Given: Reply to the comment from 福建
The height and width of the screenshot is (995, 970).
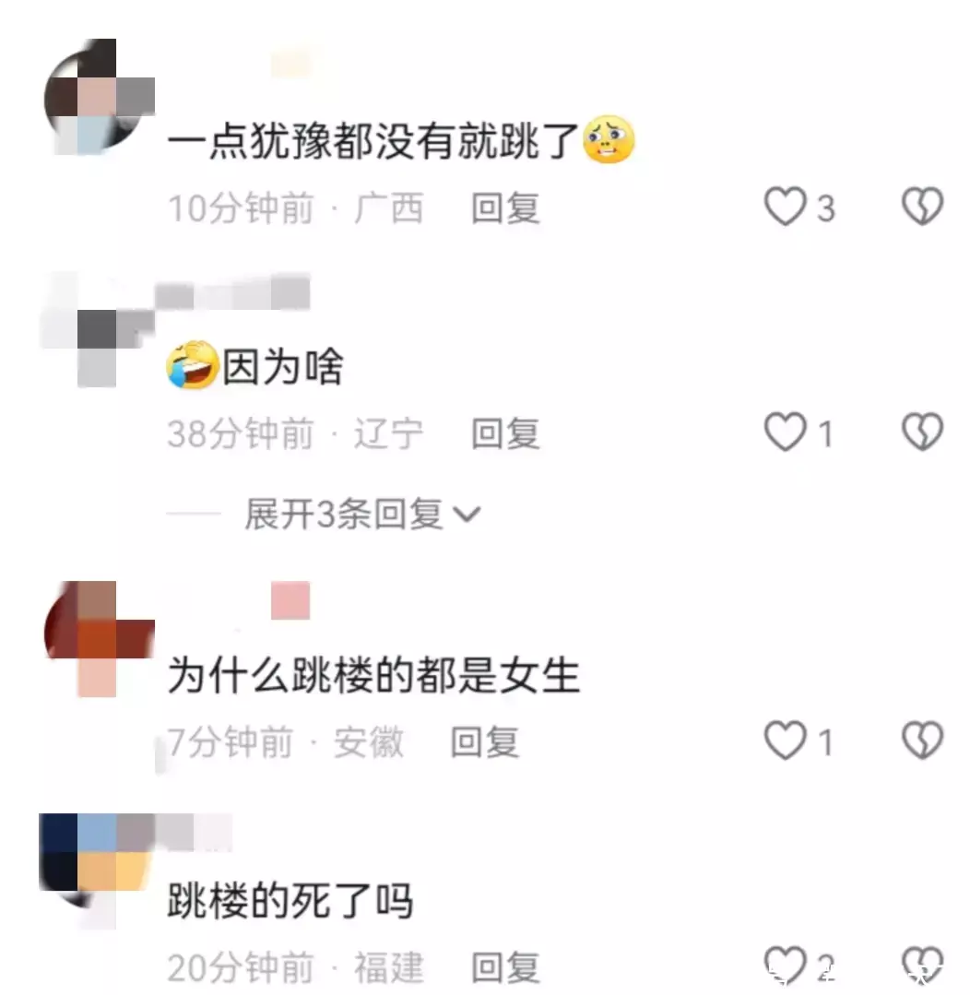Looking at the screenshot, I should tap(505, 967).
